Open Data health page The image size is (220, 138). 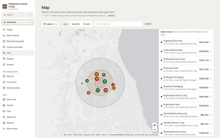click(x=18, y=128)
